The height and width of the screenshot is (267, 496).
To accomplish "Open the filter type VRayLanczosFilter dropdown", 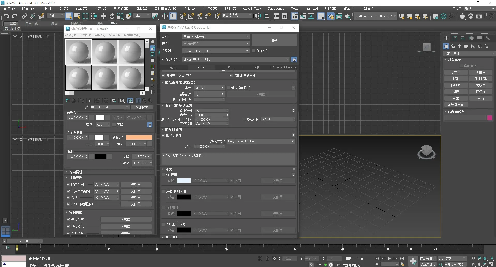I will (x=261, y=142).
